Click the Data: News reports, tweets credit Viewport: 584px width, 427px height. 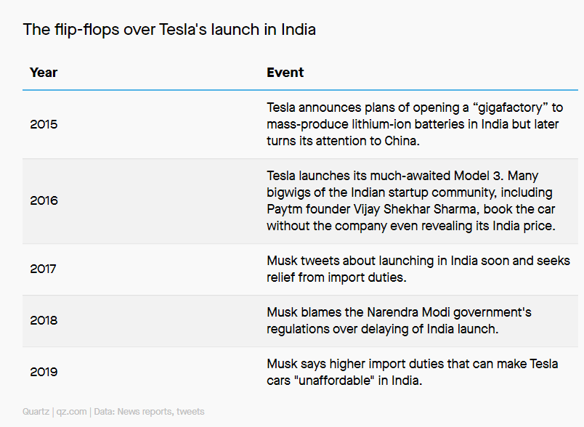(149, 412)
